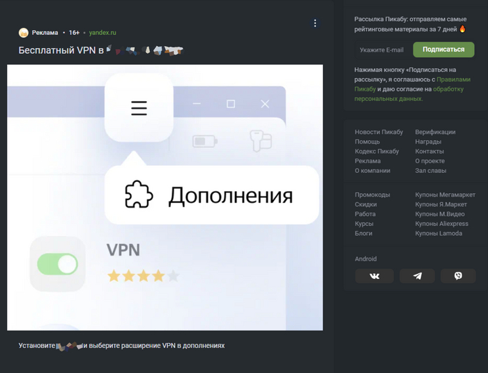
Task: Open Реклама footer link
Action: tap(367, 161)
